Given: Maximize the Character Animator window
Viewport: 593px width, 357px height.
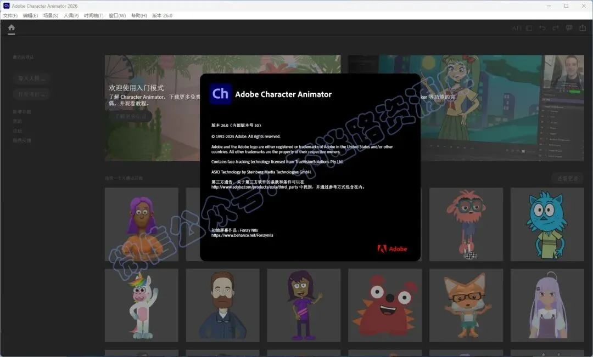Looking at the screenshot, I should pos(566,5).
